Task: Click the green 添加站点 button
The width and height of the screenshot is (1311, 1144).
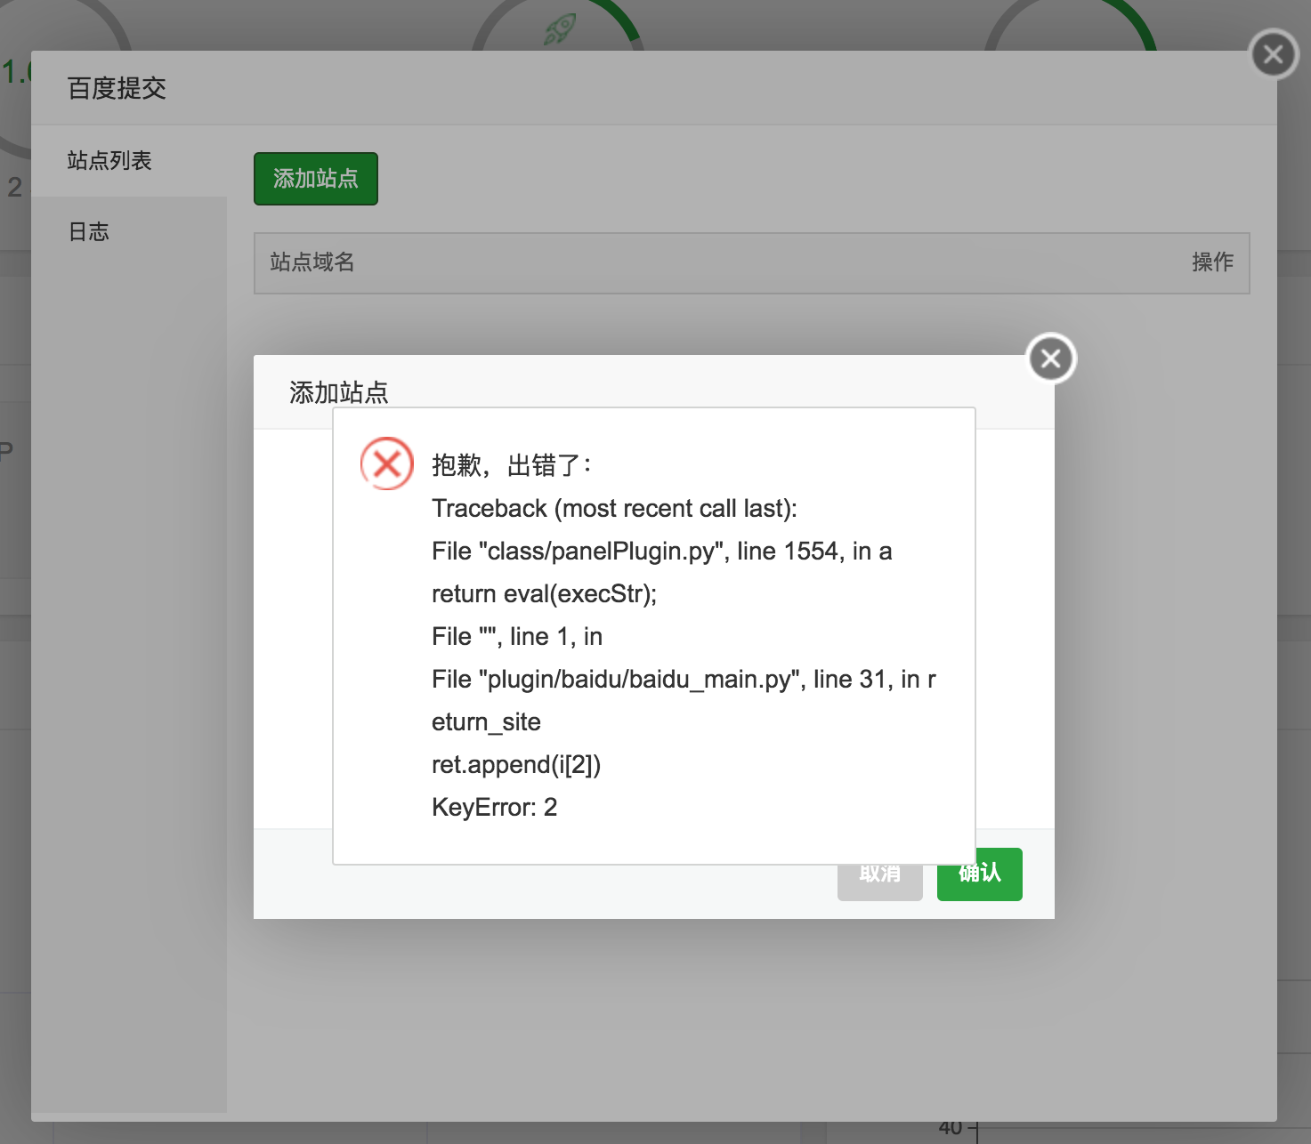Action: click(316, 179)
